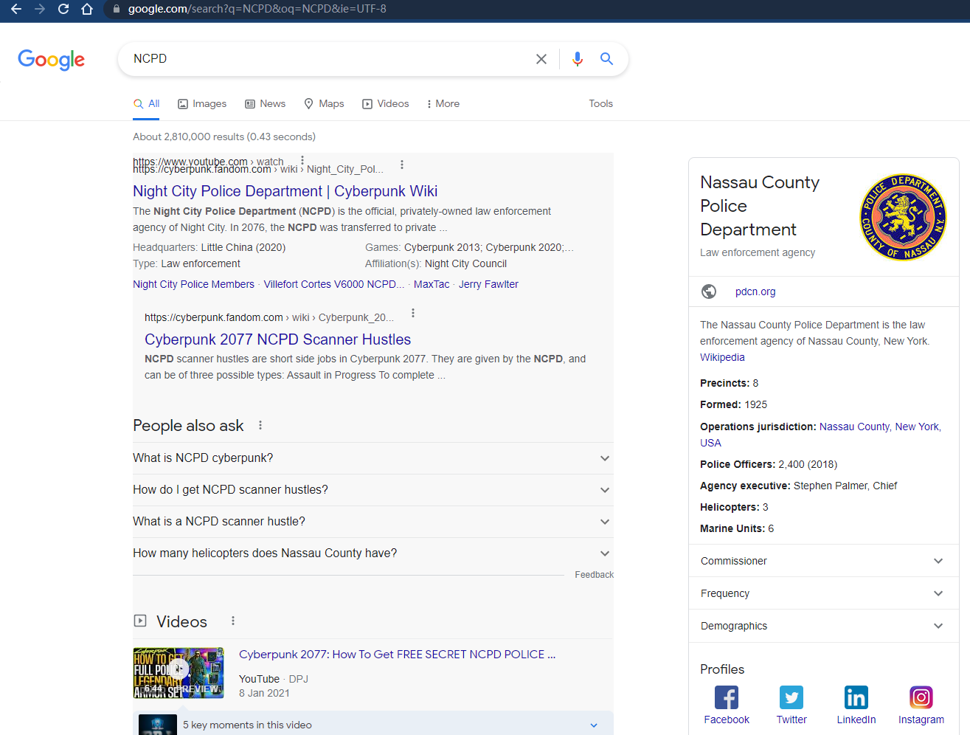Open the three-dot menu on the Cyberpunk Wiki result
The image size is (970, 735).
(x=402, y=165)
